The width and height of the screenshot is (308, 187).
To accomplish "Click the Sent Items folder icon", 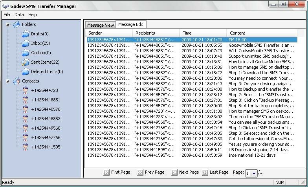I will pos(26,62).
